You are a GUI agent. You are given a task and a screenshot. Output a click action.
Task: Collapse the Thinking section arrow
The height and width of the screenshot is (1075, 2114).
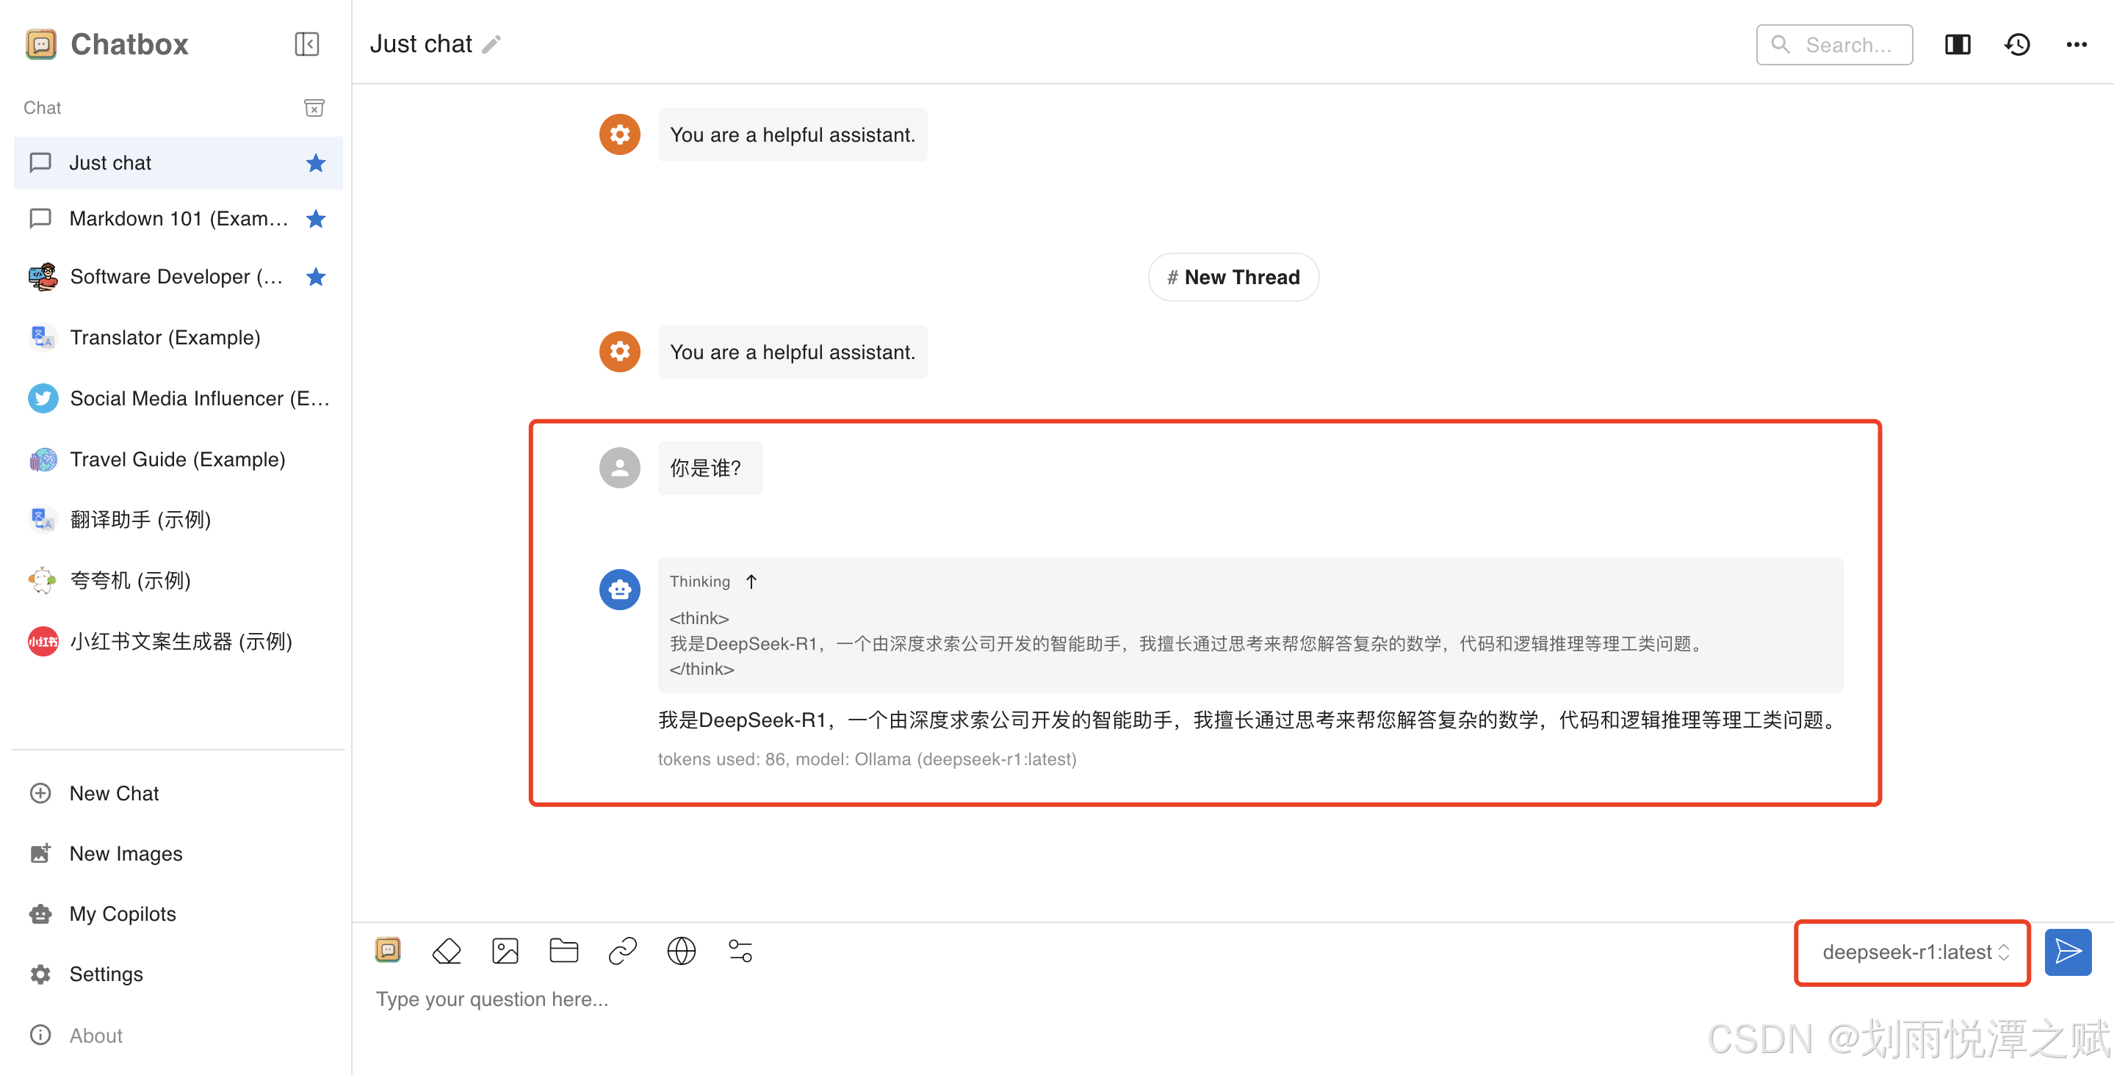(751, 581)
